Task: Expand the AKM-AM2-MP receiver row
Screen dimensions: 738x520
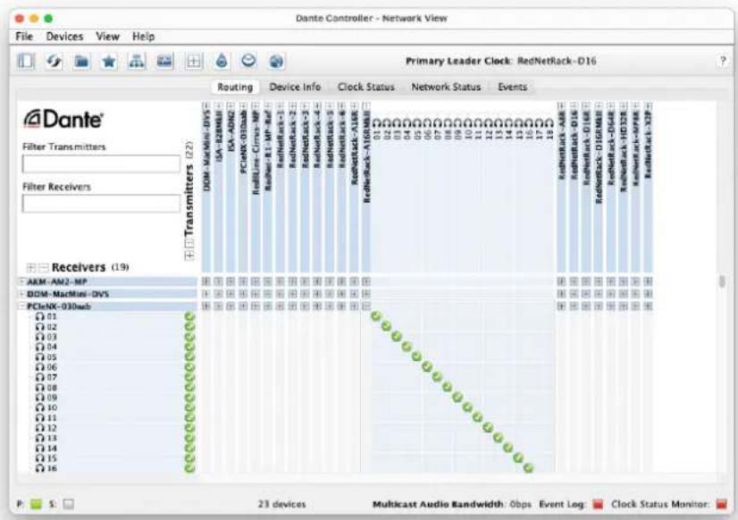Action: [21, 281]
